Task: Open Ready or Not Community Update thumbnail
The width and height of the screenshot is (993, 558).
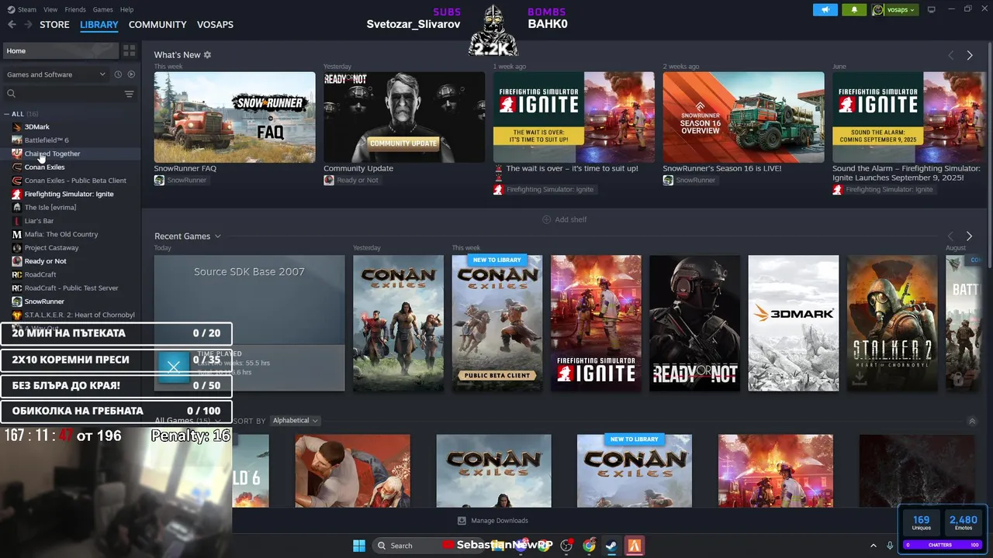Action: (x=404, y=117)
